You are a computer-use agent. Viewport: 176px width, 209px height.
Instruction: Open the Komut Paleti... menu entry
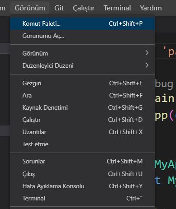[82, 23]
